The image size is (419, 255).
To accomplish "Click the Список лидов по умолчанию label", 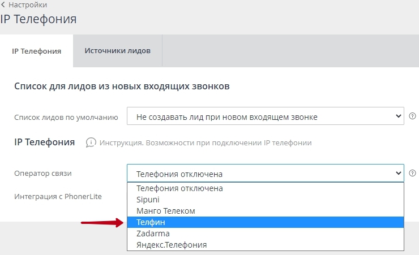I will pos(66,117).
